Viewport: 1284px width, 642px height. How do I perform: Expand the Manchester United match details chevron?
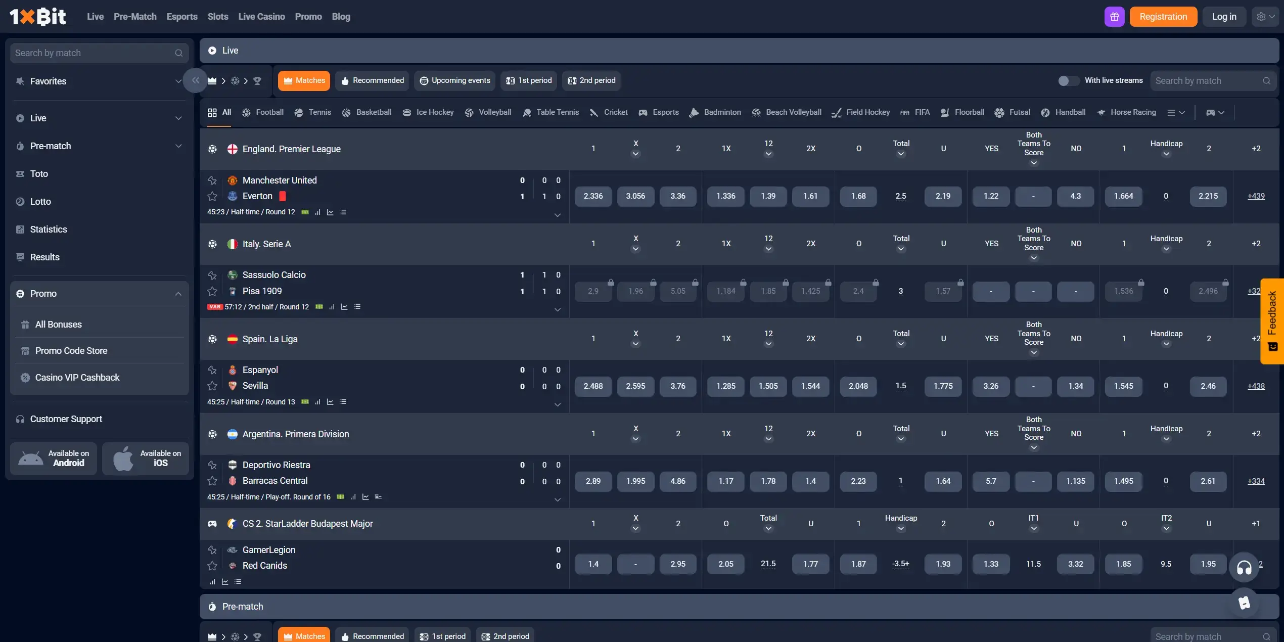point(558,215)
